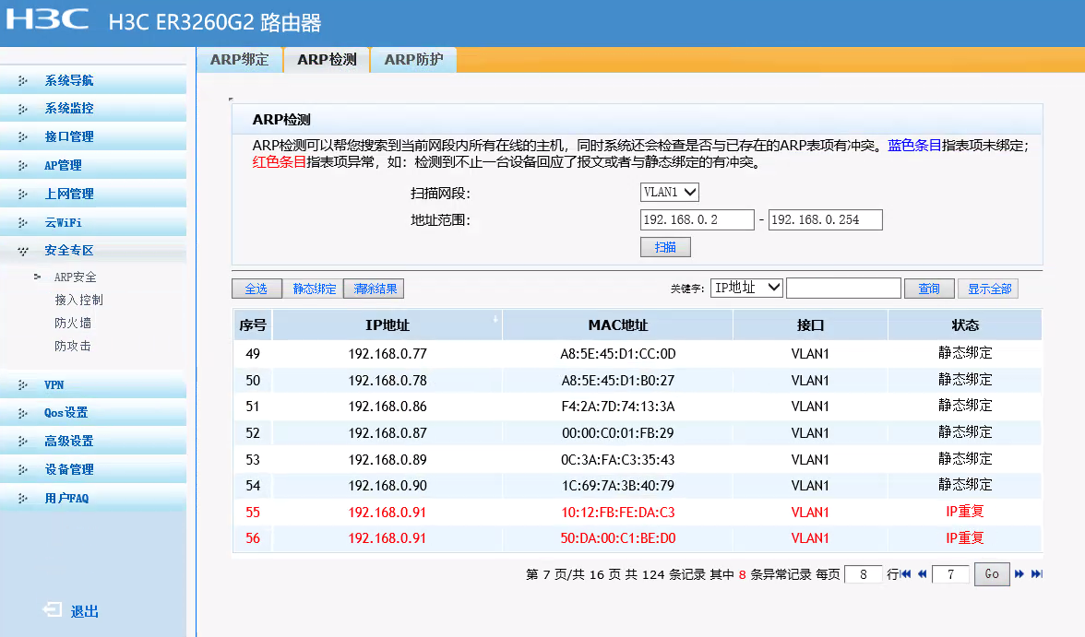1085x637 pixels.
Task: Go to next page arrow icon
Action: point(1019,574)
